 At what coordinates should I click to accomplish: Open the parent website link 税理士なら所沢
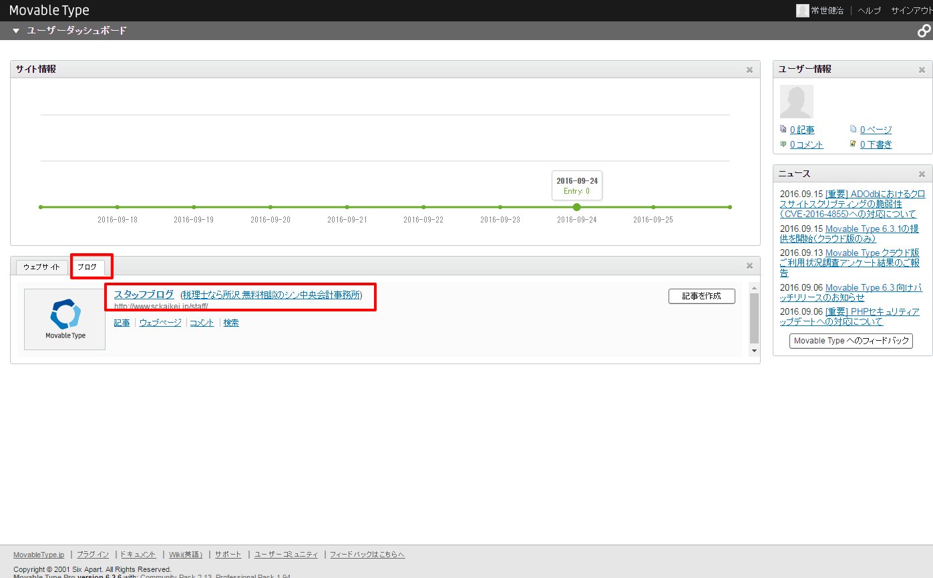[272, 295]
